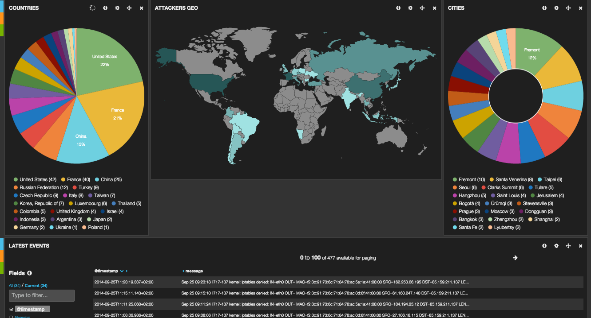Go to next page of events
Screen dimensions: 591x318
pos(515,258)
